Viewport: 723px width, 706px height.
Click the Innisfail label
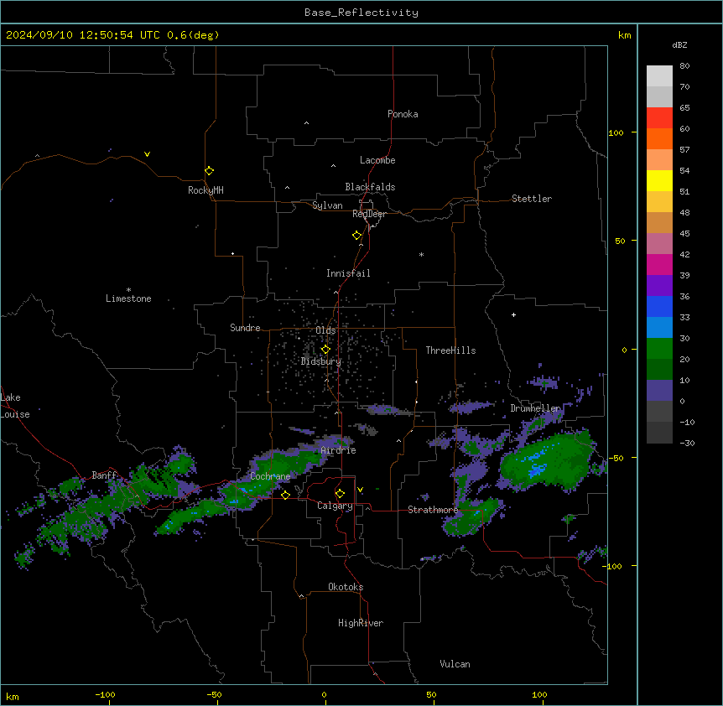coord(348,273)
